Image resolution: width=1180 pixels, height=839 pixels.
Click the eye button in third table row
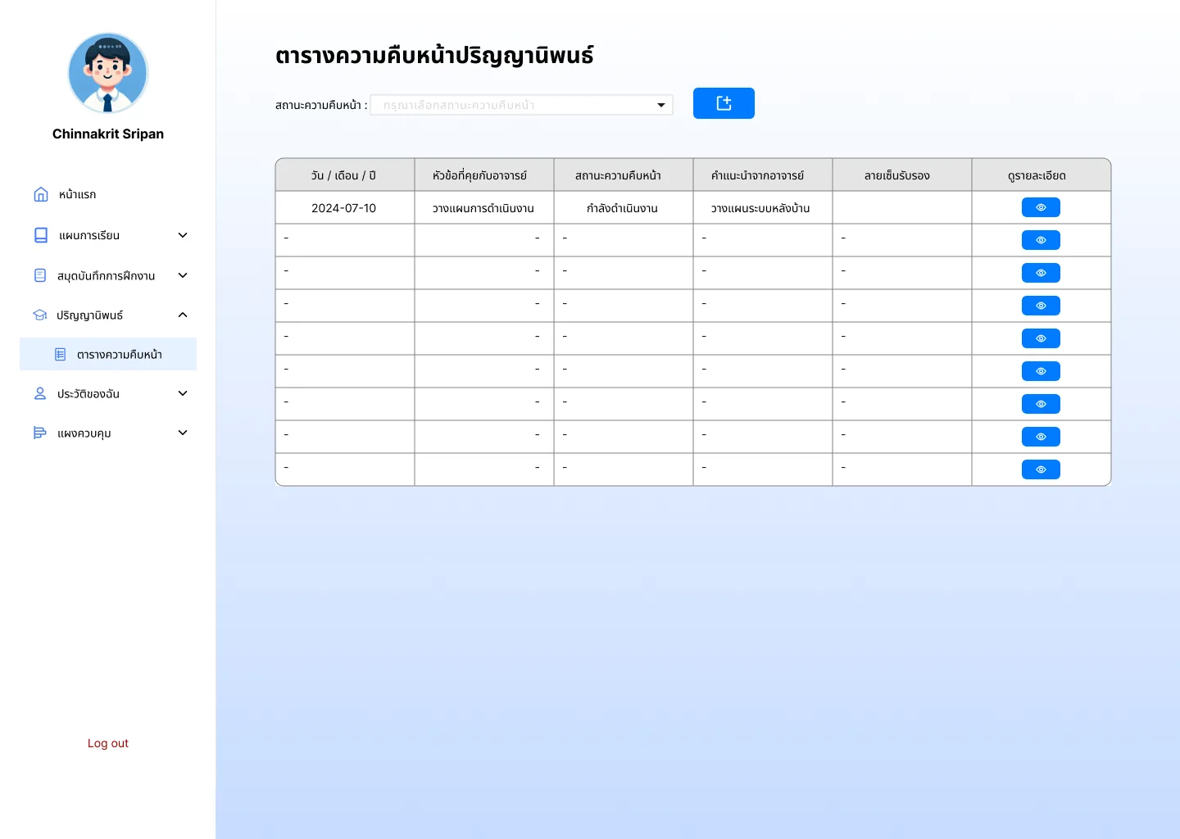[1041, 273]
